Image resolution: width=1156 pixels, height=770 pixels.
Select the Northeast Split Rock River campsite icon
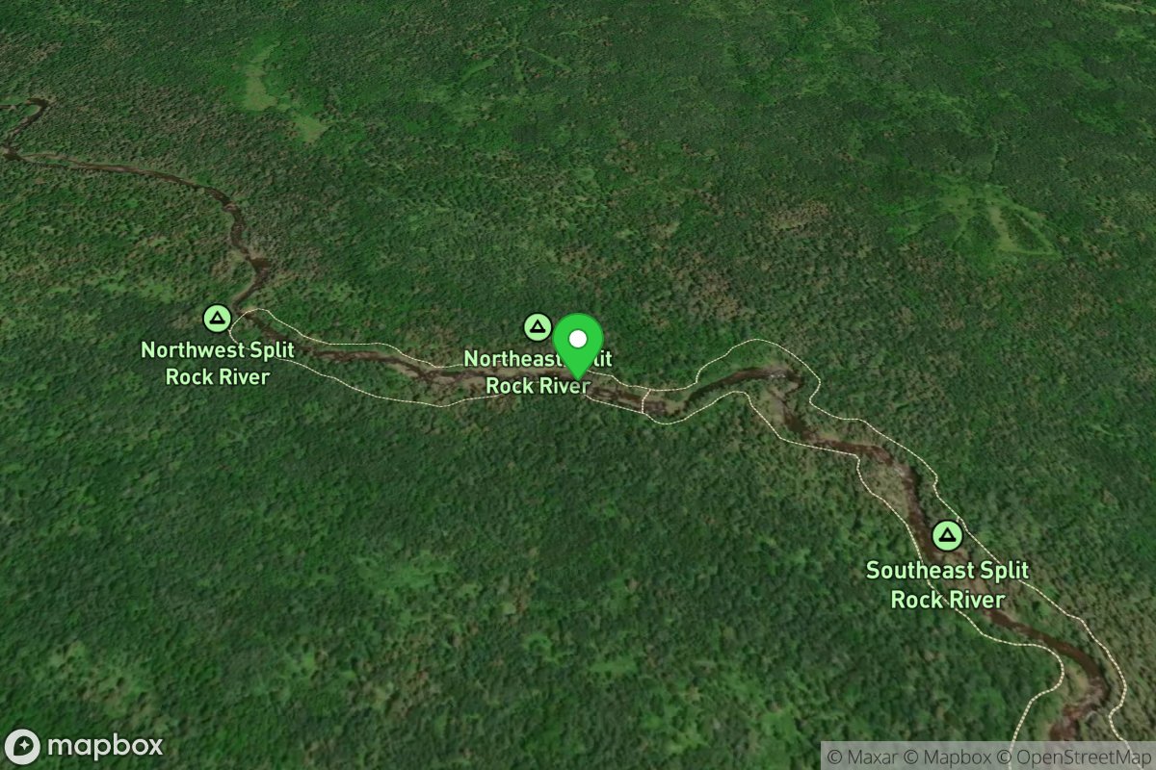[537, 327]
